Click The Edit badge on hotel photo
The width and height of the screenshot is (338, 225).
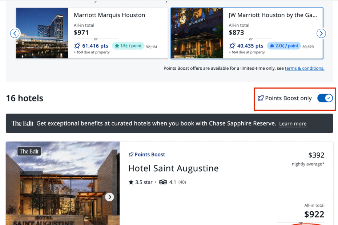tap(29, 151)
